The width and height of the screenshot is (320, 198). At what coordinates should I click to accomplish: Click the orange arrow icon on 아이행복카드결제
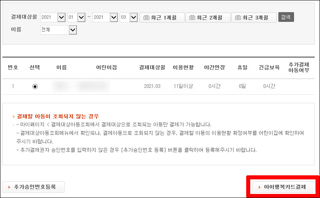pos(260,187)
